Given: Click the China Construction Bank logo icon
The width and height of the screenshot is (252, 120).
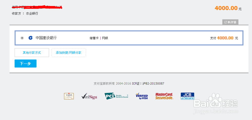Looking at the screenshot, I should coord(30,38).
